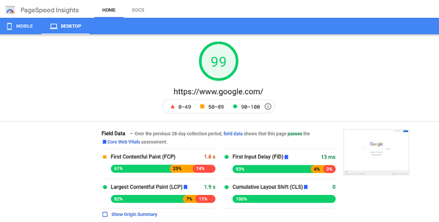
Task: Click the 3% red FID bar segment
Action: [x=329, y=169]
